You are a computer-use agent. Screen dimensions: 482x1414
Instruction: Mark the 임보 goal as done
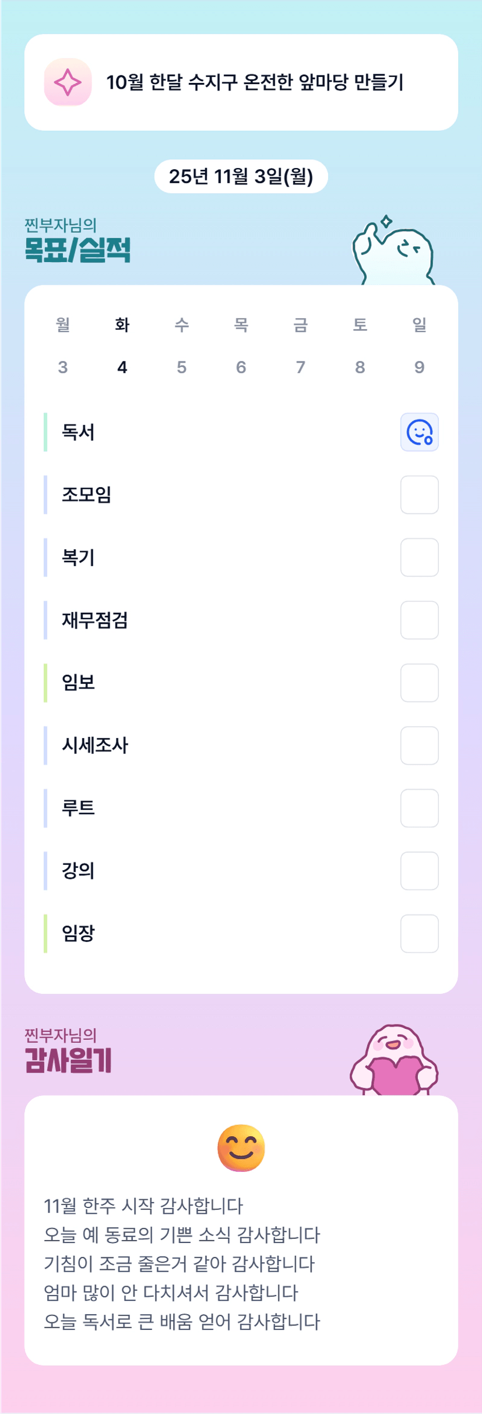pos(419,683)
